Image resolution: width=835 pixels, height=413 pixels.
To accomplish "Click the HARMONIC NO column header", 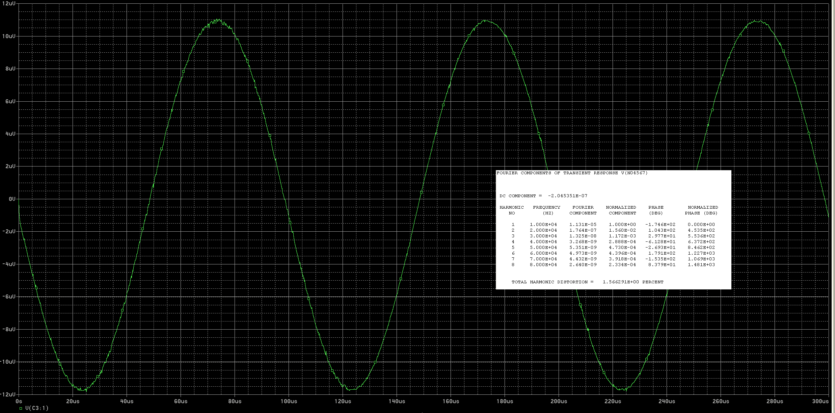I will [512, 210].
